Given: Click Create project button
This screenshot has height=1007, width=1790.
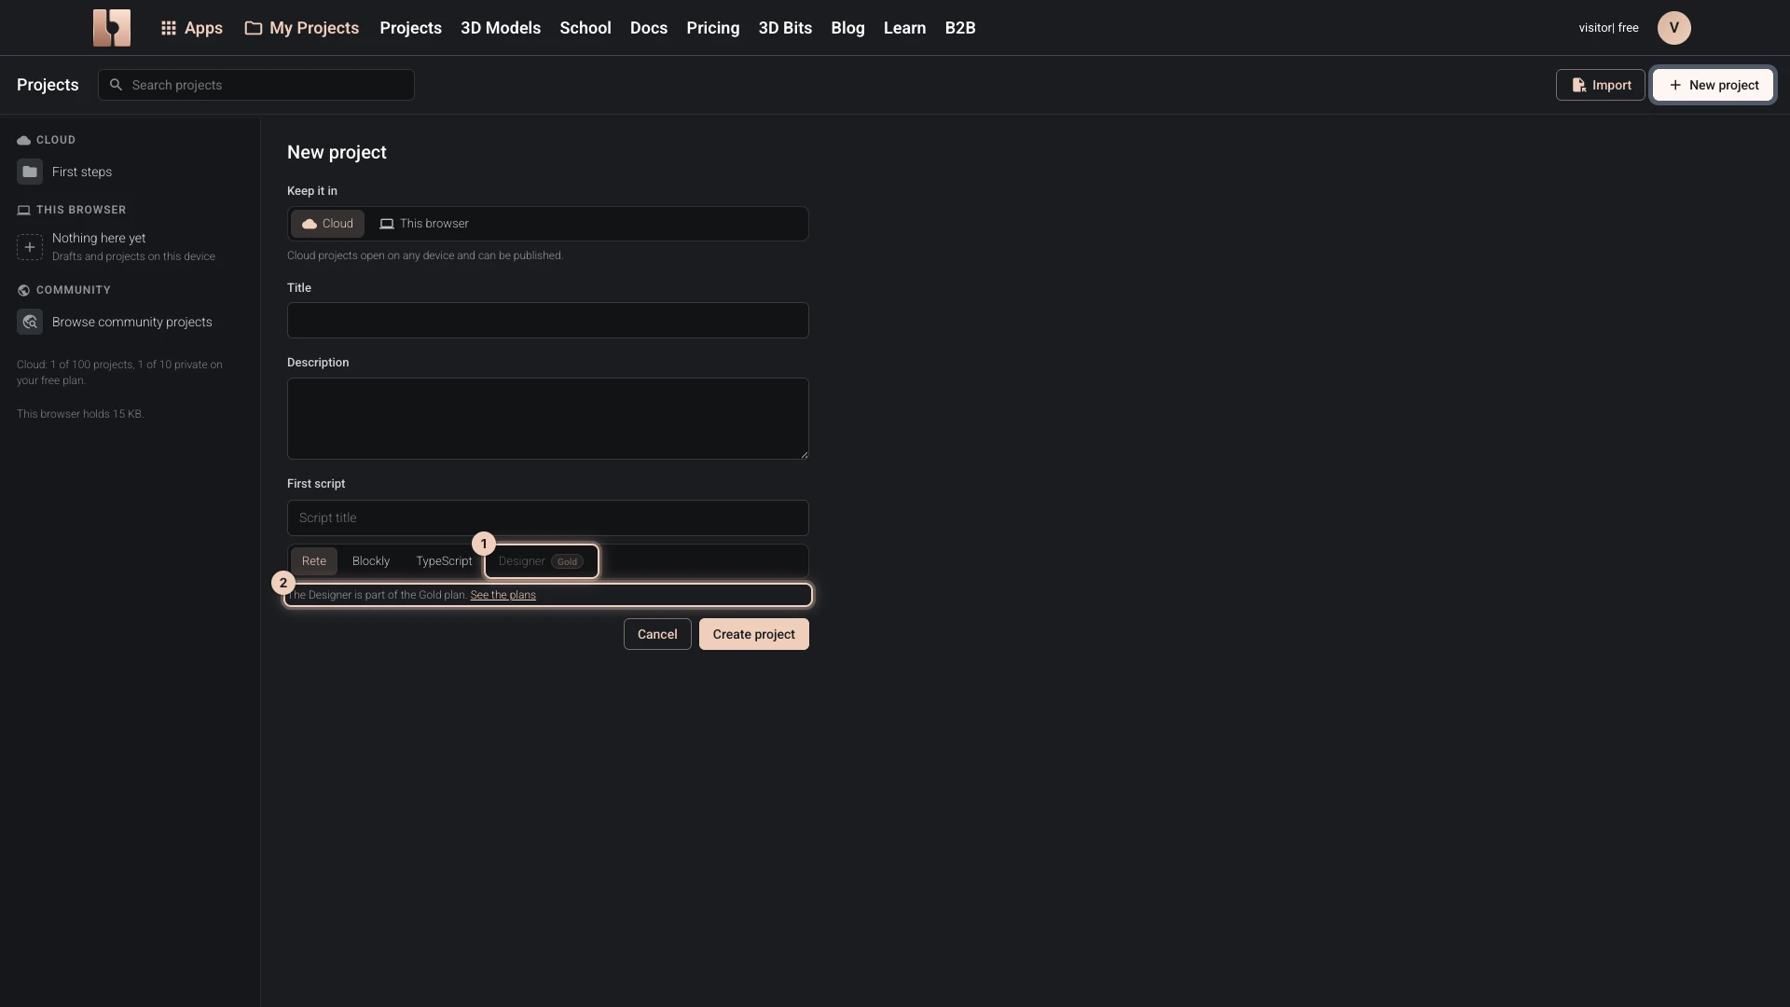Looking at the screenshot, I should pos(754,634).
